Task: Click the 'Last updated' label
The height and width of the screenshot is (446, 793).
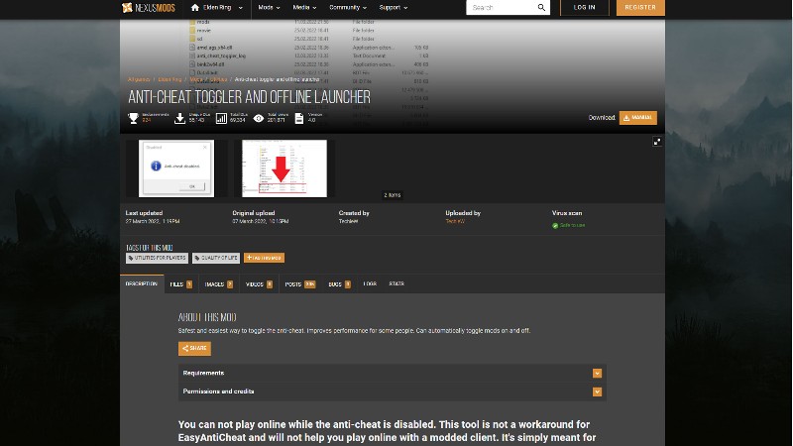Action: [144, 213]
